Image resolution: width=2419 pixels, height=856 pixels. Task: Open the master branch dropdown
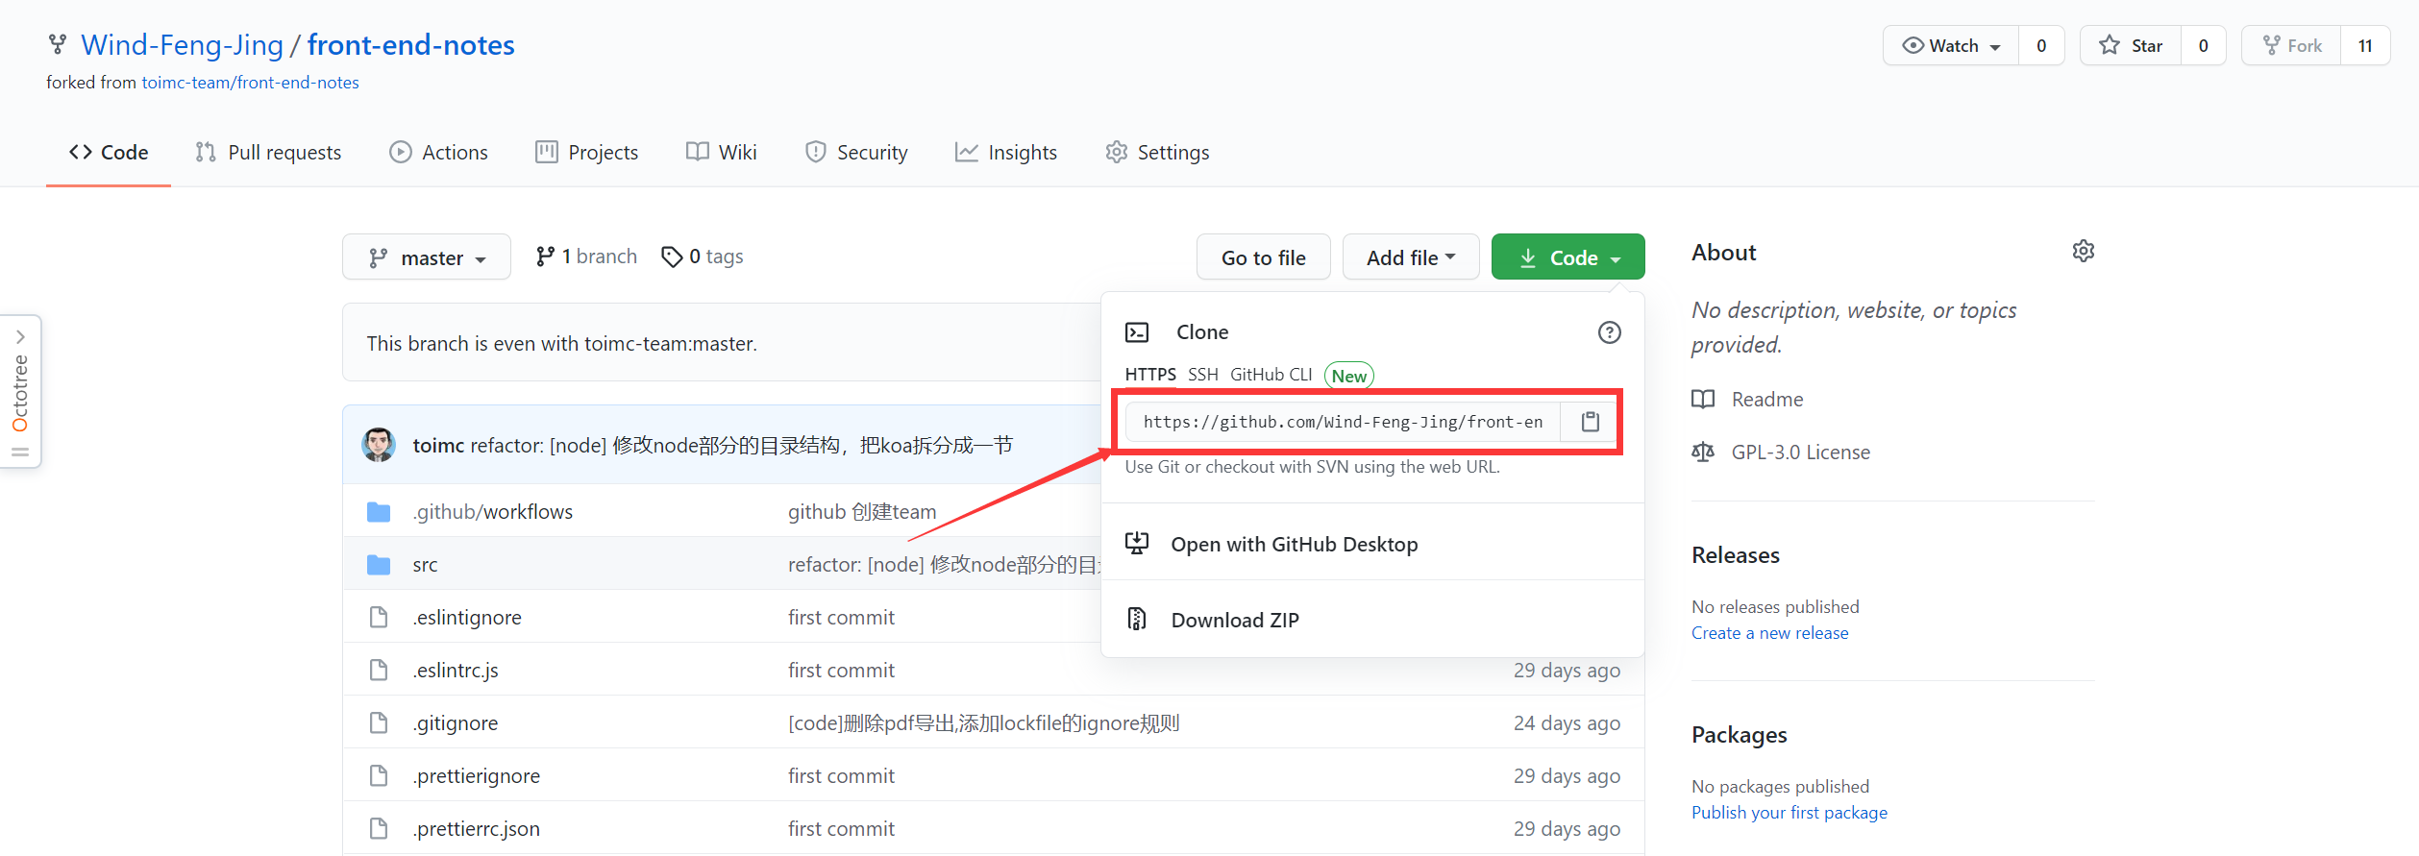click(x=427, y=257)
